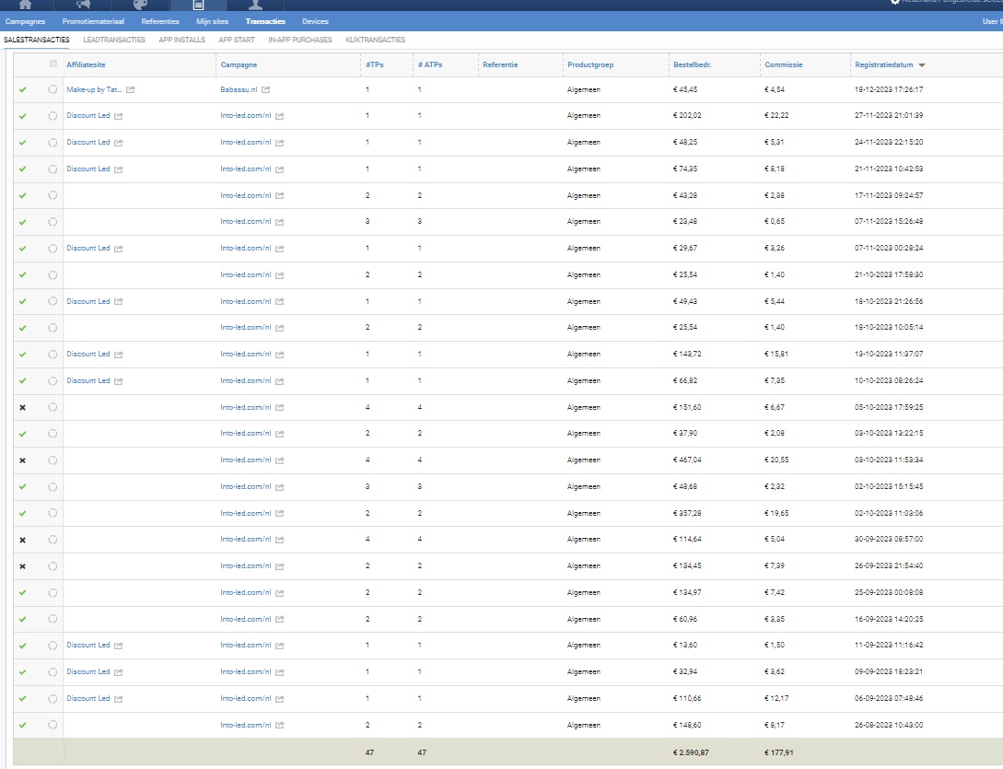Sort by the #TPs column header
This screenshot has height=769, width=1003.
tap(375, 64)
